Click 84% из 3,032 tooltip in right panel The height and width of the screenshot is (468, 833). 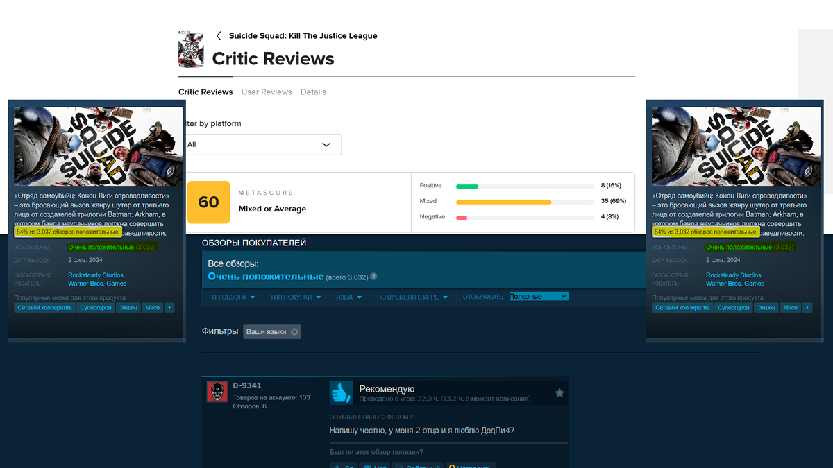pyautogui.click(x=705, y=232)
